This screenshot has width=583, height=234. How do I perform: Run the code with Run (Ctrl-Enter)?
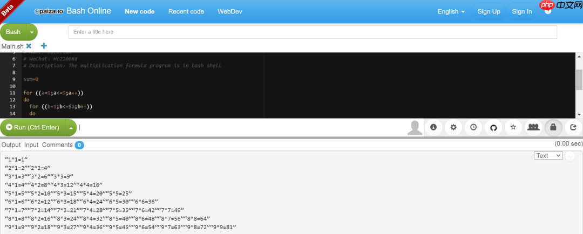point(33,127)
